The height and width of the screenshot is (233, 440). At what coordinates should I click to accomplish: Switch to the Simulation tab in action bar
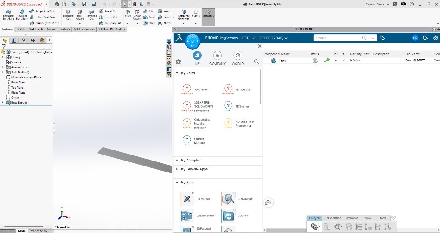pos(352,218)
